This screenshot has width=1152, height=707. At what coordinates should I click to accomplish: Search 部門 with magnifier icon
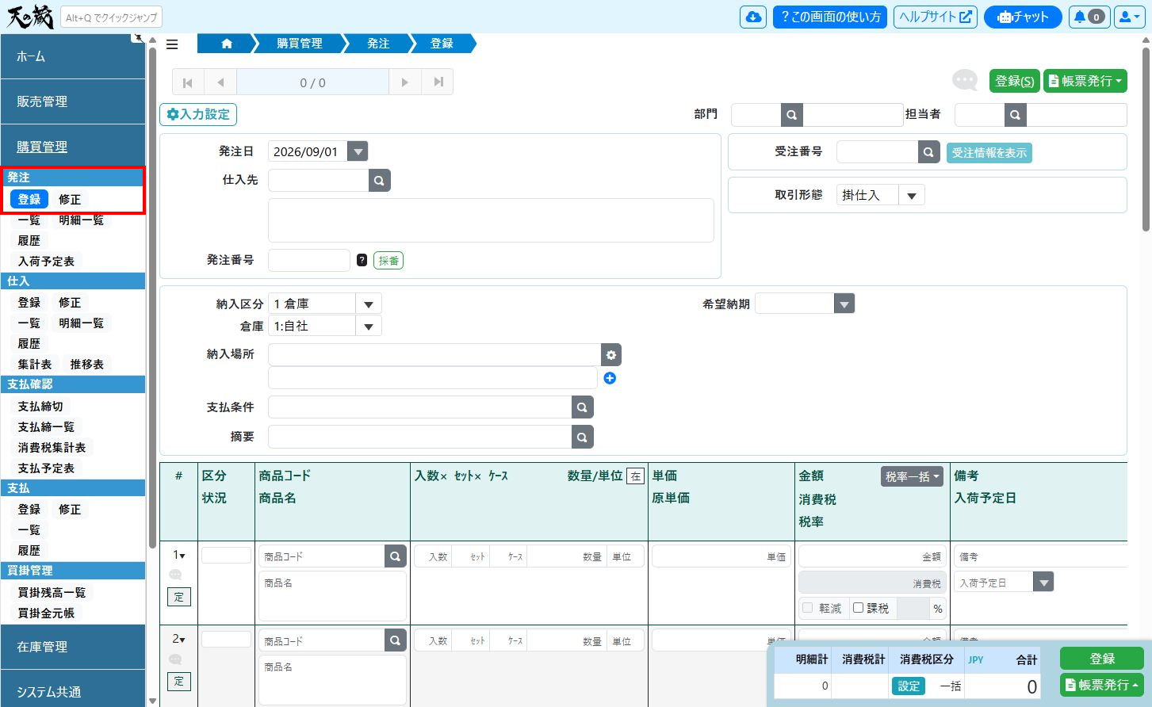(x=791, y=115)
